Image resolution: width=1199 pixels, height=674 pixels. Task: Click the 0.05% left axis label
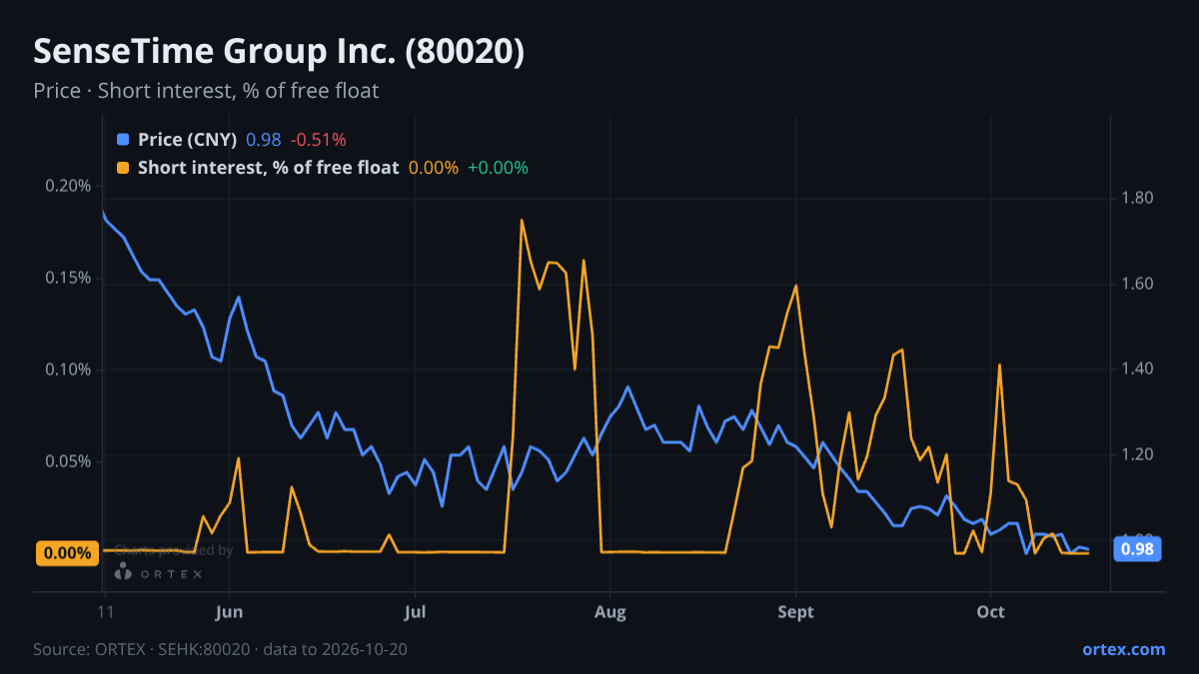click(68, 461)
